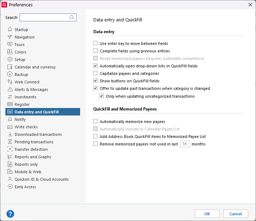Click the Reports and Graphs chart icon
Screen dimensions: 256x221
(x=10, y=157)
